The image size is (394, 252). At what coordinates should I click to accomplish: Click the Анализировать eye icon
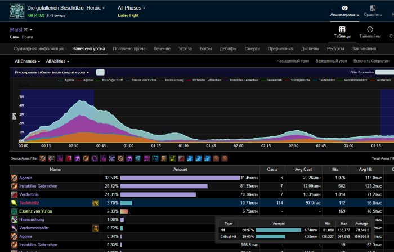(x=344, y=8)
